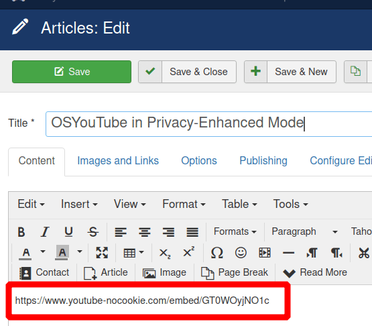Open the Options tab

[199, 161]
